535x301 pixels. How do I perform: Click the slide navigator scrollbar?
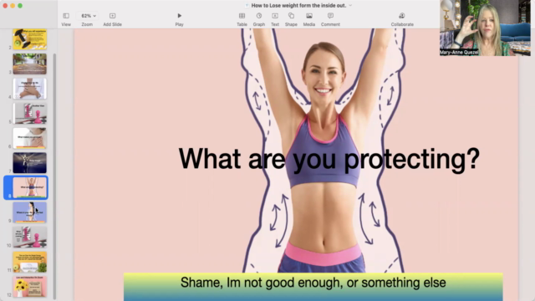pyautogui.click(x=54, y=176)
